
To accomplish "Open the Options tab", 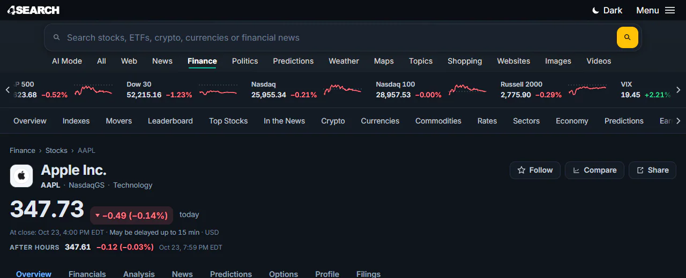I will click(x=284, y=274).
